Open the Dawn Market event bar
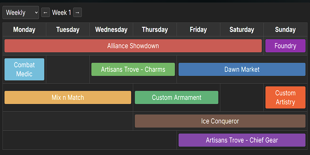Viewport: 310px width, 155px height. 242,69
